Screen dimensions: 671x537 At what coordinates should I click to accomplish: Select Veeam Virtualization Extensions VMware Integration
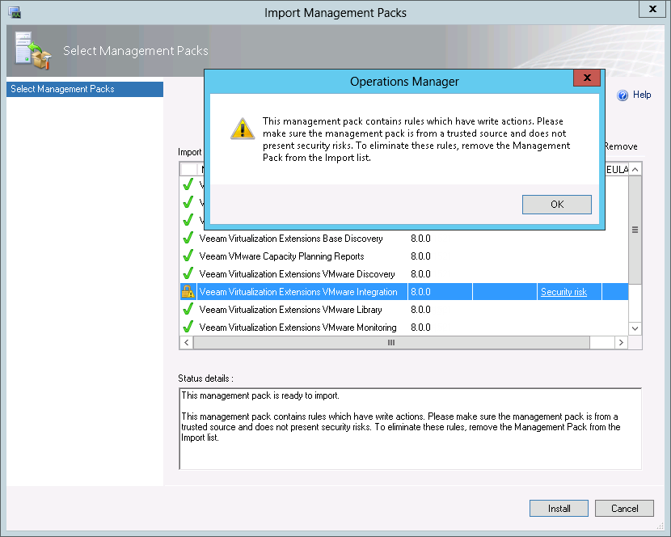click(298, 292)
